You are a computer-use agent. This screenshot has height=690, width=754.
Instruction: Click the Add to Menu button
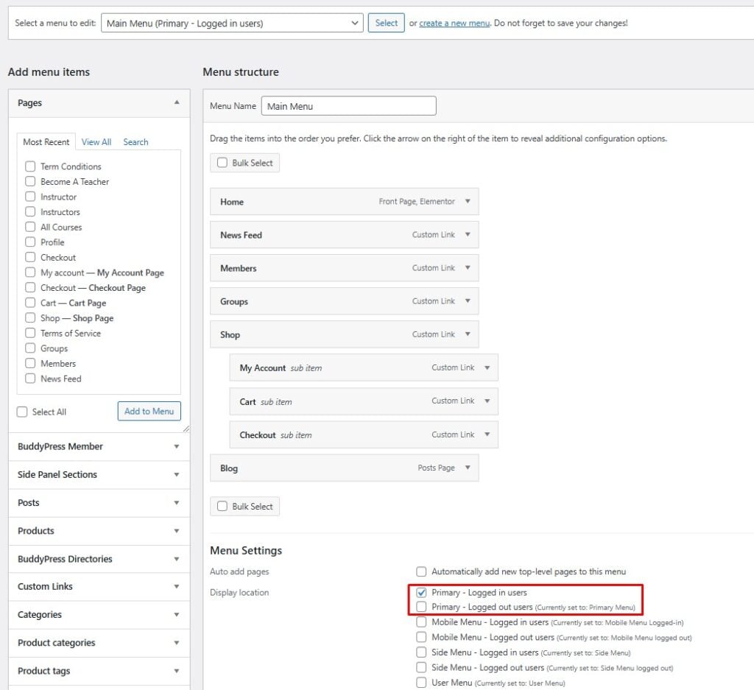coord(149,411)
